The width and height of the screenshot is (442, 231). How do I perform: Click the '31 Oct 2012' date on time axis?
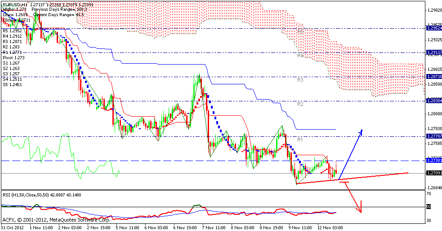(12, 227)
